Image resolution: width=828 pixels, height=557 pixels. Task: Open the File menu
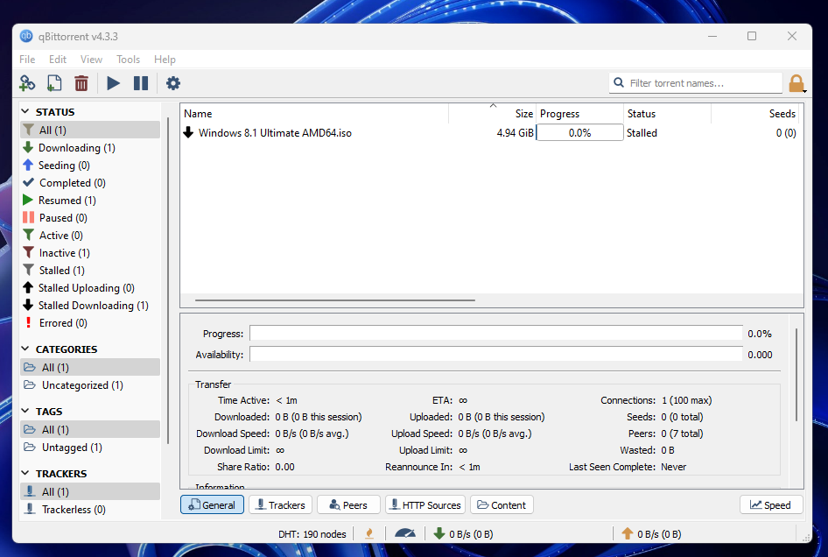pyautogui.click(x=27, y=60)
